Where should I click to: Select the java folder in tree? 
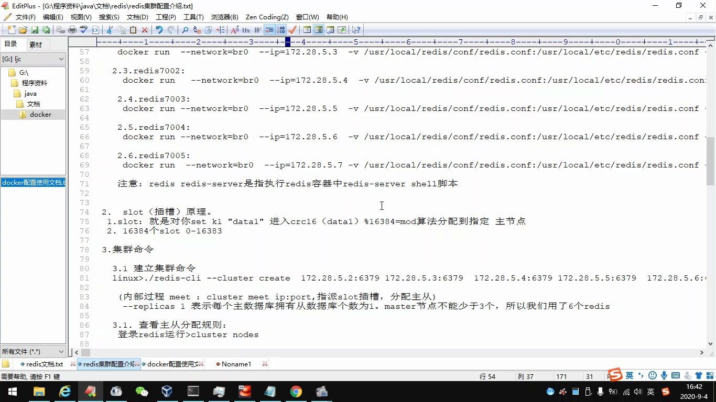tap(26, 94)
